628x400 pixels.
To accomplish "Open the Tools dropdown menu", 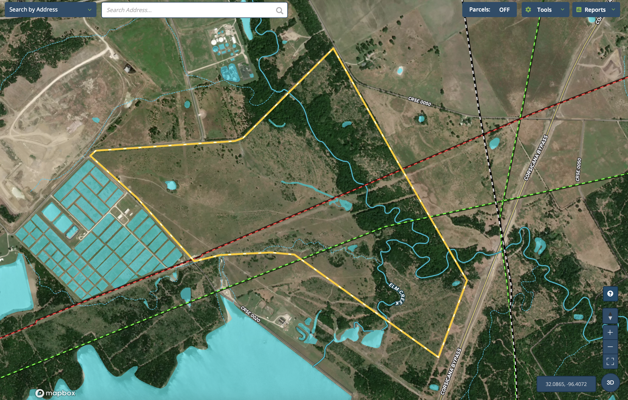I will tap(562, 10).
